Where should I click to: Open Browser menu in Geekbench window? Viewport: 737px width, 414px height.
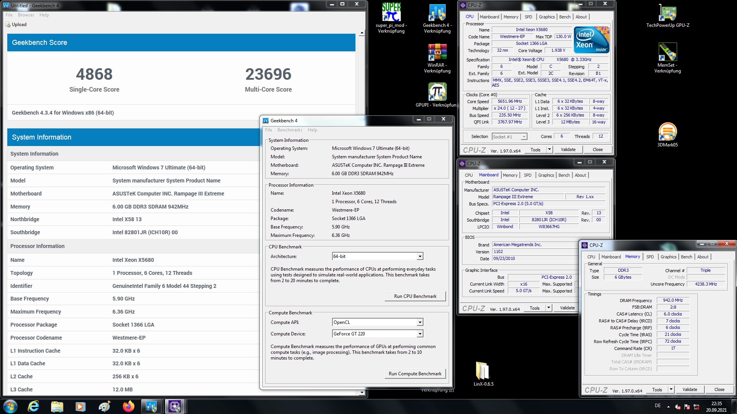click(x=26, y=15)
